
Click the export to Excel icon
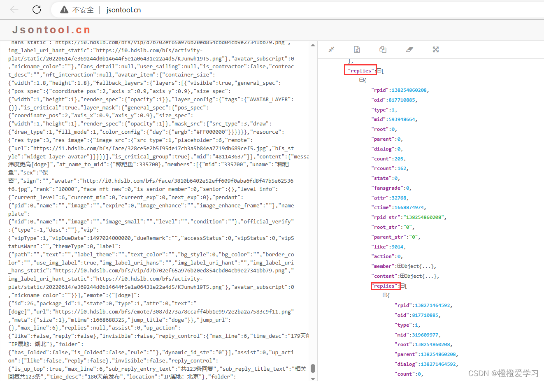point(357,49)
